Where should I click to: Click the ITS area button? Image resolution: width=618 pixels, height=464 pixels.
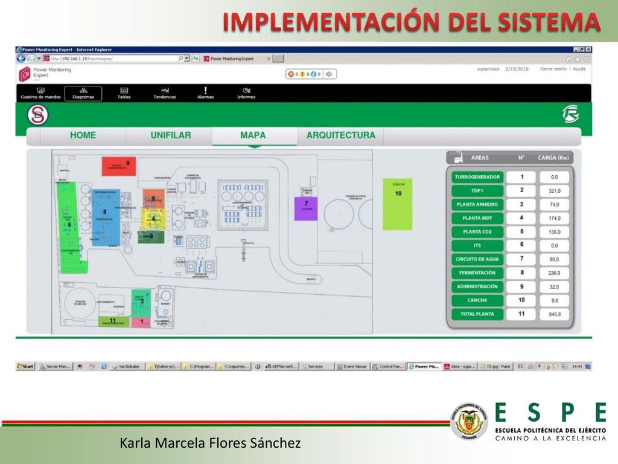click(x=477, y=245)
